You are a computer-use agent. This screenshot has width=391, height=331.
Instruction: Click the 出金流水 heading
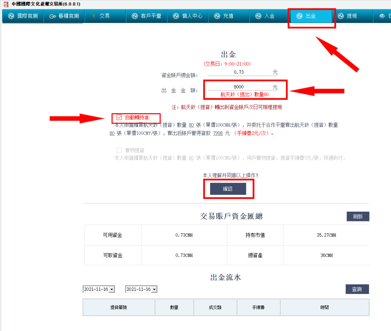point(226,277)
